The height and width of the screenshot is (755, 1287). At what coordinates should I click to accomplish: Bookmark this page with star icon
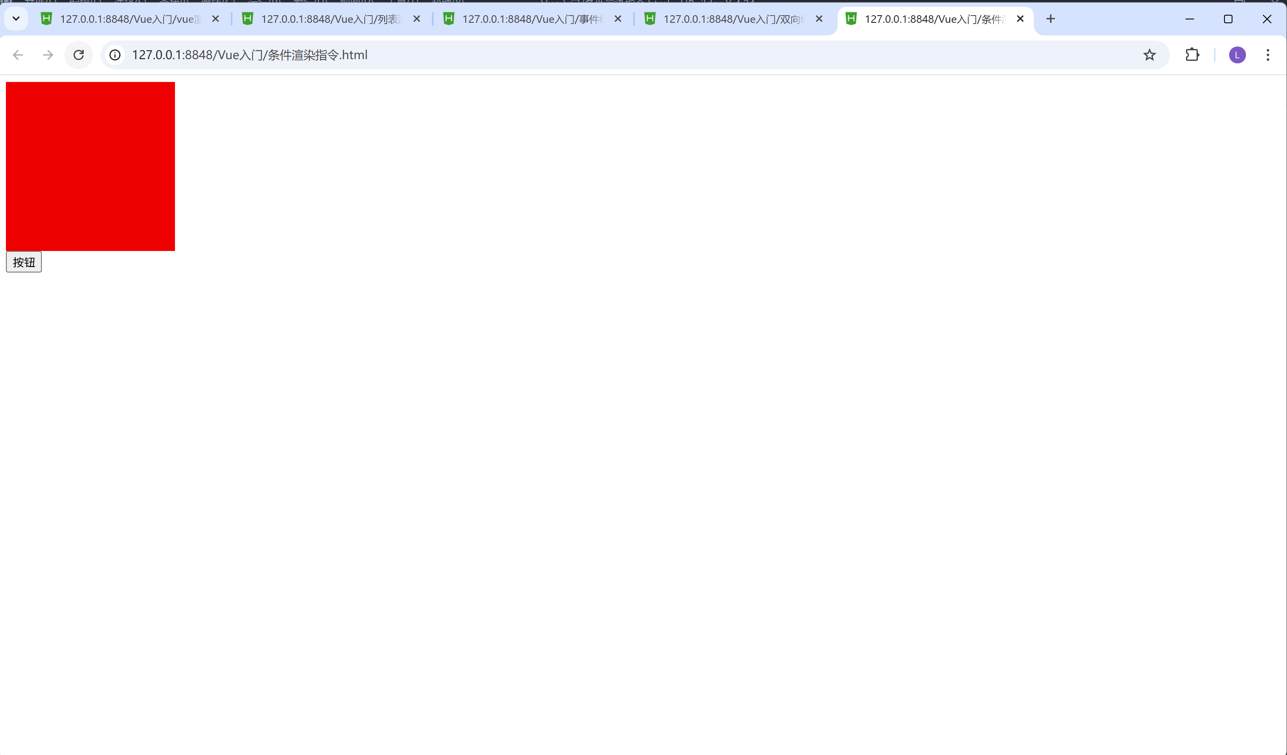tap(1149, 55)
